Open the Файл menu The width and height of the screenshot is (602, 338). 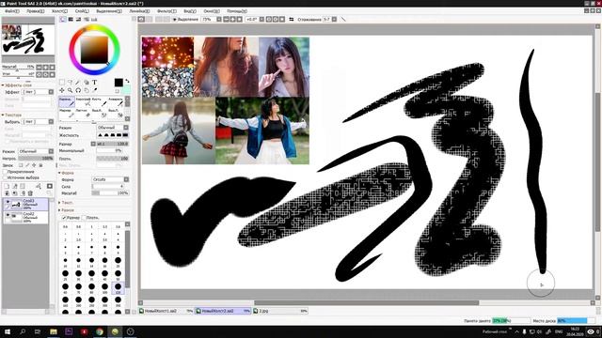pyautogui.click(x=12, y=11)
